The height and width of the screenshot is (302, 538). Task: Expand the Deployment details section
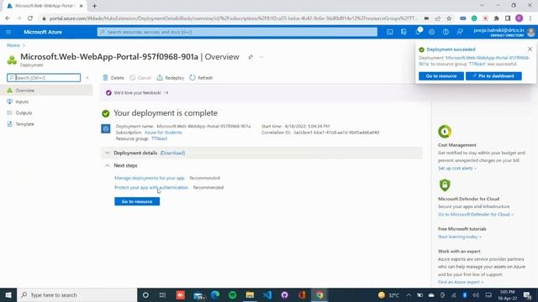click(108, 153)
